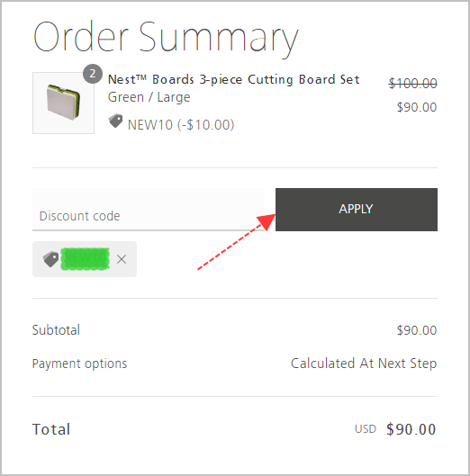The height and width of the screenshot is (476, 470).
Task: Click the tag icon in applied discount chip
Action: click(x=50, y=259)
